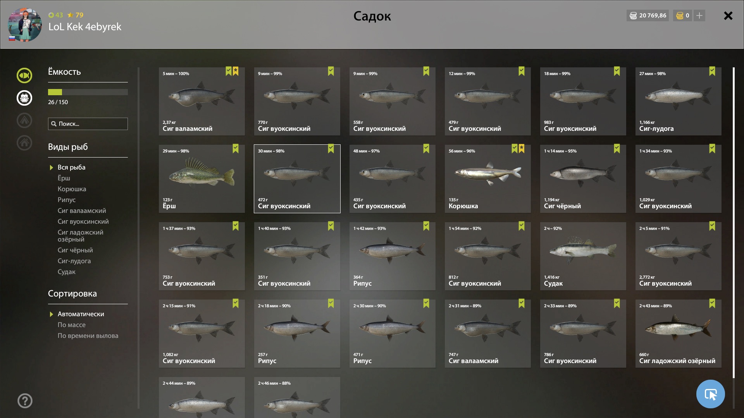Click the Поиск search field

(88, 124)
